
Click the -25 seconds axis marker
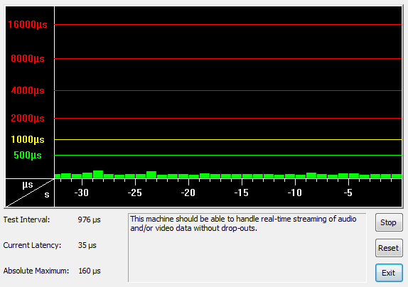pyautogui.click(x=135, y=193)
